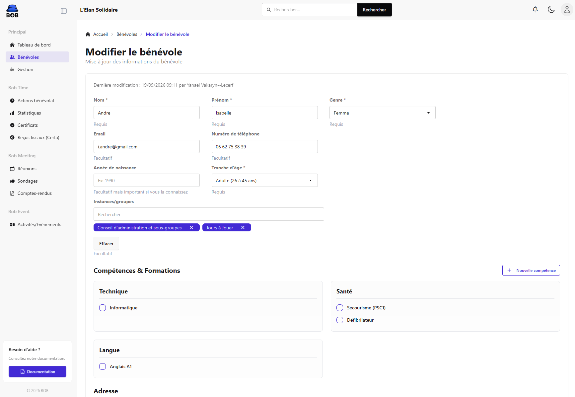575x397 pixels.
Task: Focus the Prénom input field
Action: click(264, 113)
